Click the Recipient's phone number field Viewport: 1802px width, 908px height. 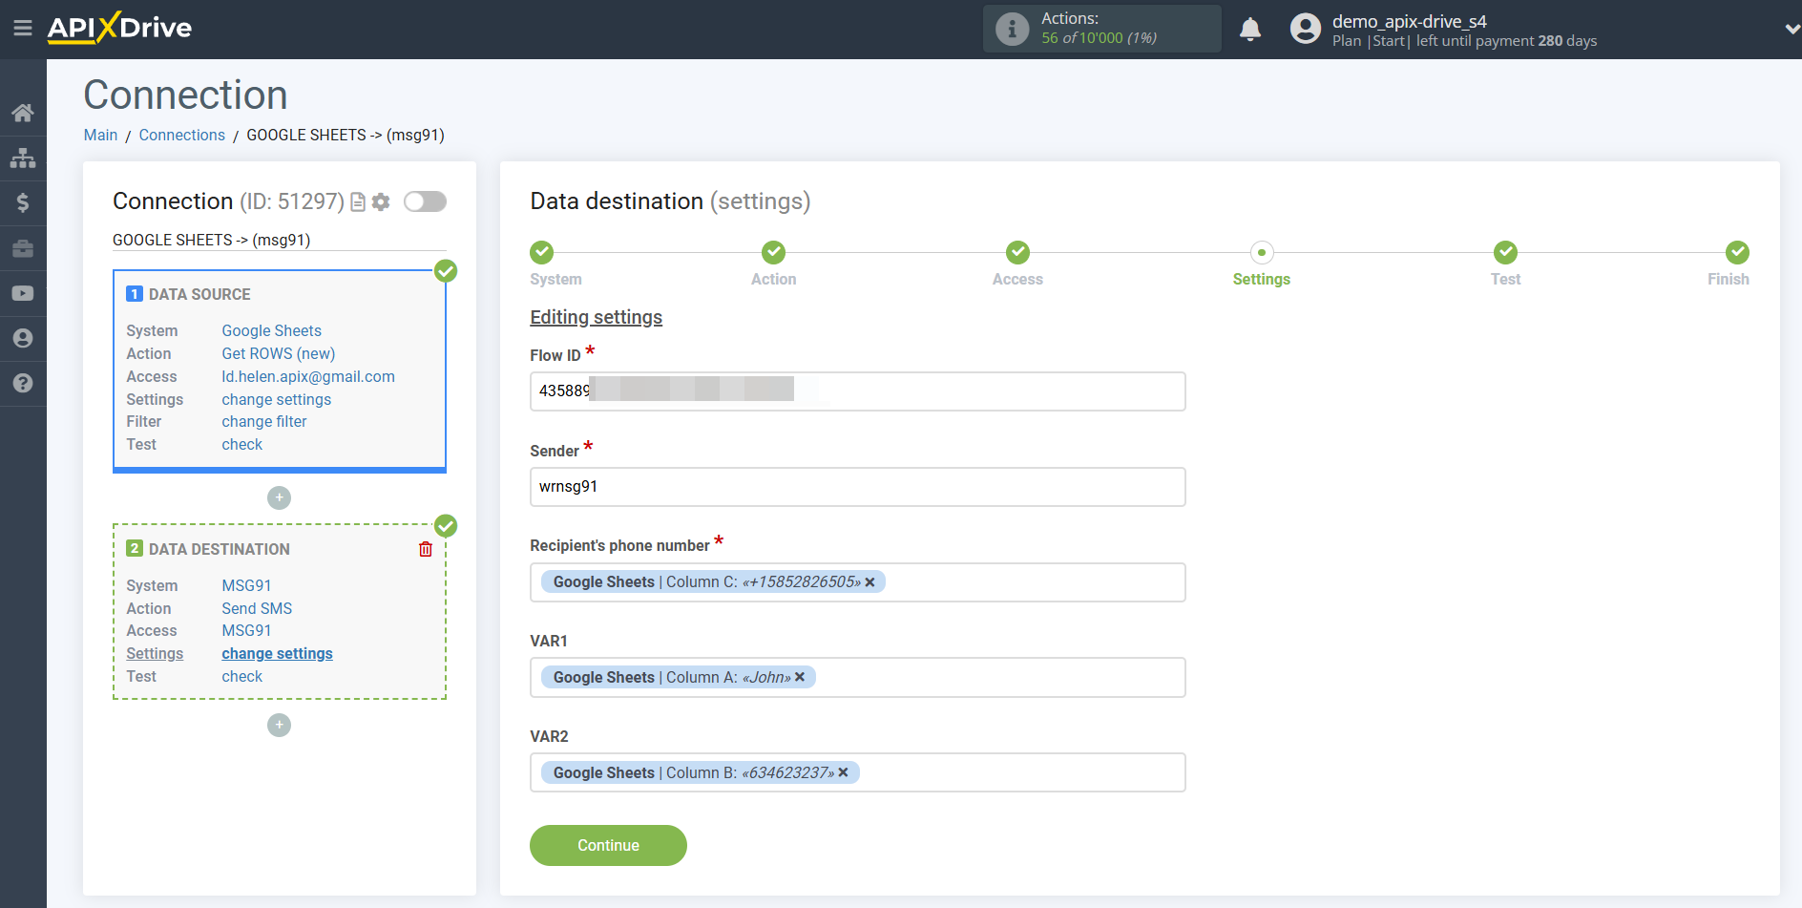[857, 582]
